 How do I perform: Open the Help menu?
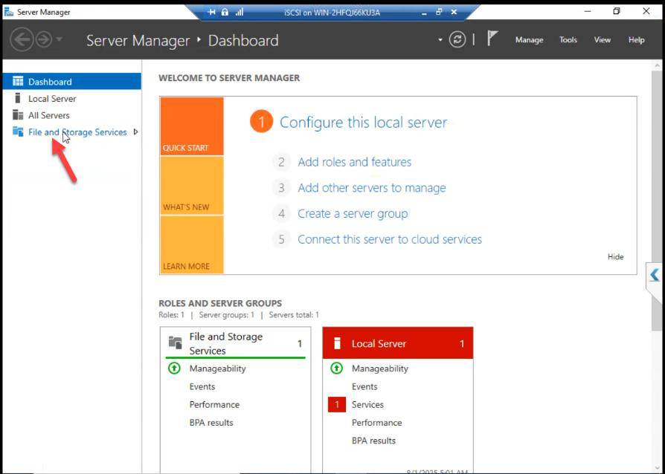pos(636,40)
